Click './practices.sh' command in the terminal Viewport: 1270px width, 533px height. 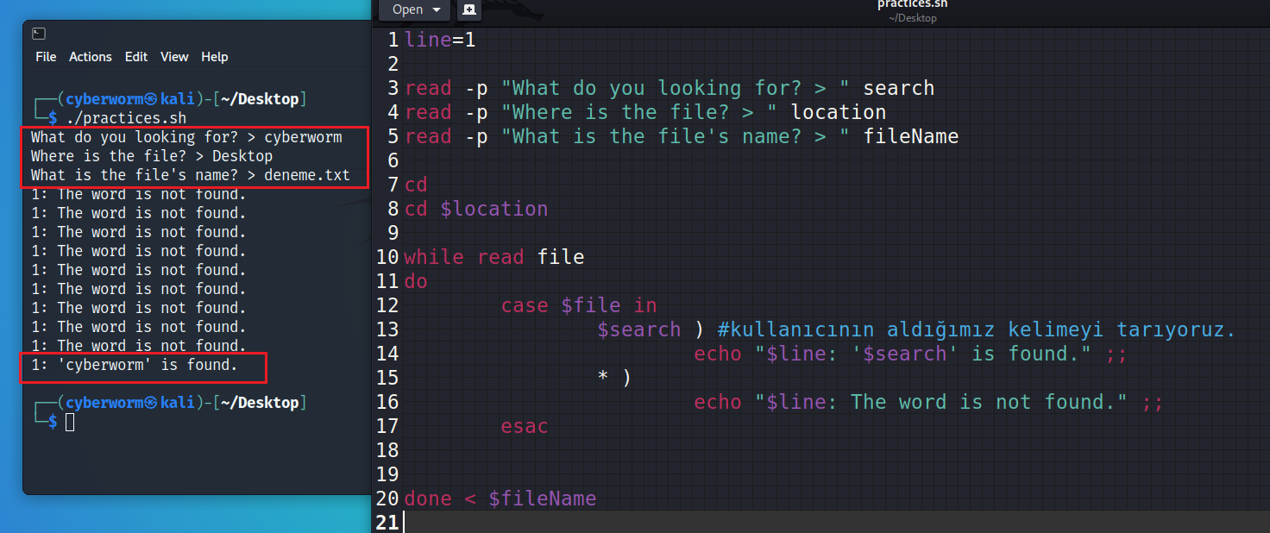click(x=126, y=118)
